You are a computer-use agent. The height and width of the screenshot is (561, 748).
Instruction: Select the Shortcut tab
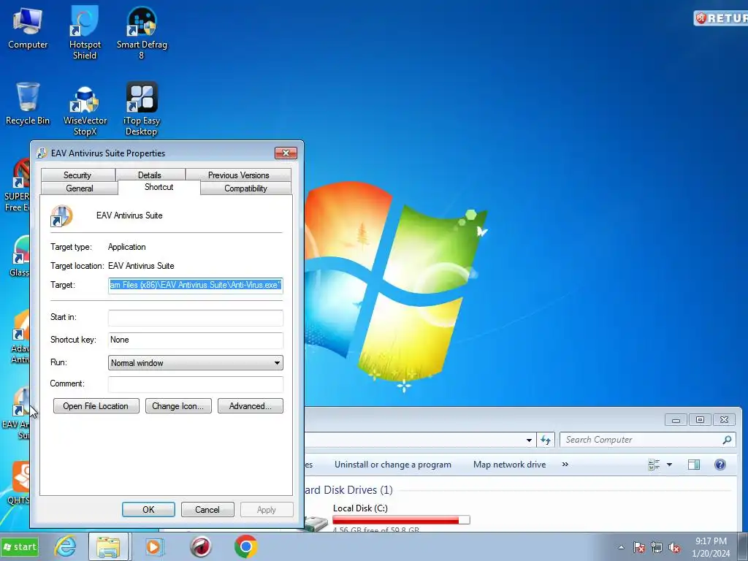(x=159, y=187)
